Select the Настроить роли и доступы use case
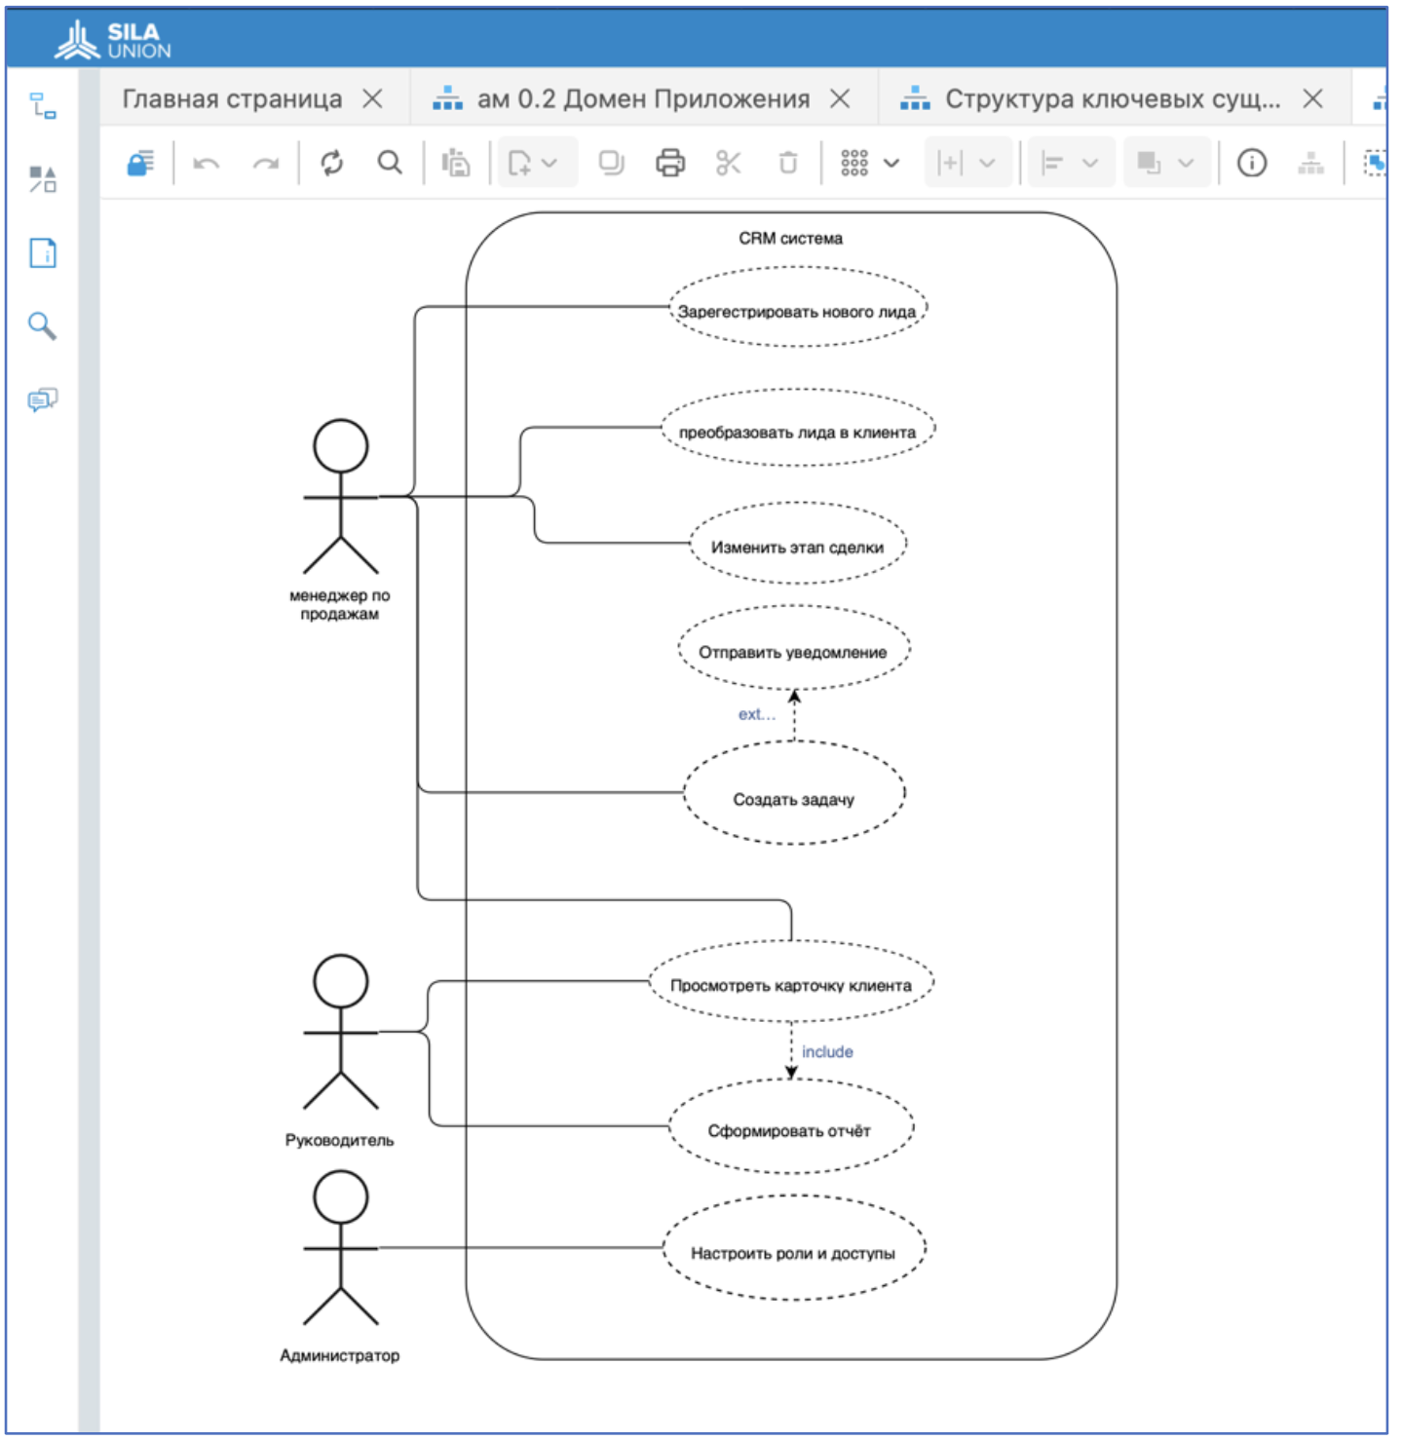The height and width of the screenshot is (1440, 1403). coord(792,1253)
